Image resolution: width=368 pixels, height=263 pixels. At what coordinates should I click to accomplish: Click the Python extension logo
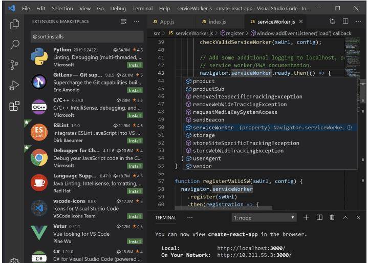[39, 56]
